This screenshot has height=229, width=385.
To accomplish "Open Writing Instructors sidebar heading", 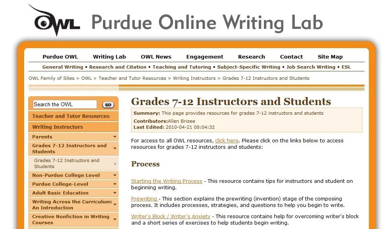I will pyautogui.click(x=73, y=127).
